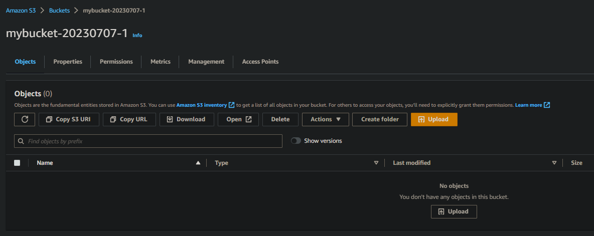
Task: Click the Last modified column sort arrow
Action: click(554, 163)
